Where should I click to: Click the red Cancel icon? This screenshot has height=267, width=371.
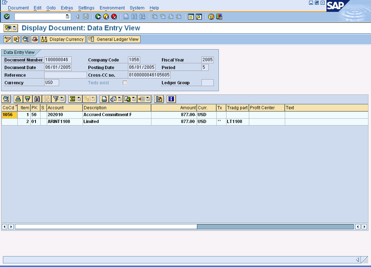click(114, 17)
